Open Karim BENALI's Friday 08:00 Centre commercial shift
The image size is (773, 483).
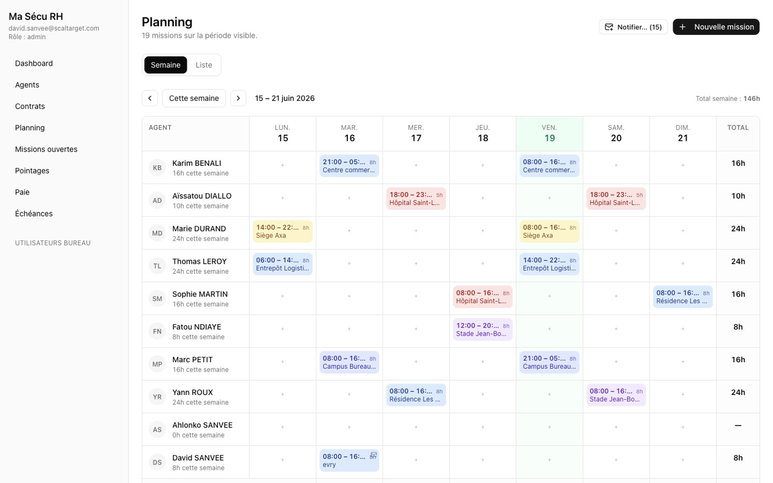(549, 166)
